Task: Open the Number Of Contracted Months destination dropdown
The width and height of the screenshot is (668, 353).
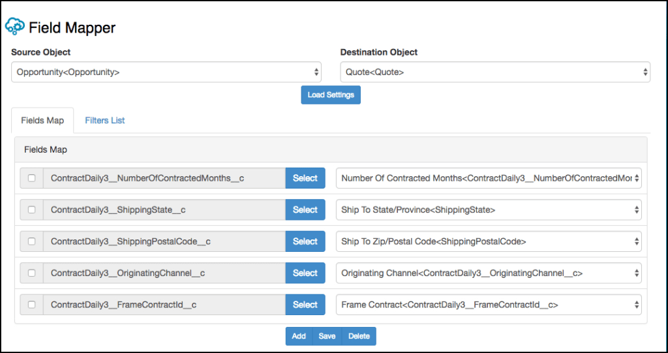Action: [488, 178]
